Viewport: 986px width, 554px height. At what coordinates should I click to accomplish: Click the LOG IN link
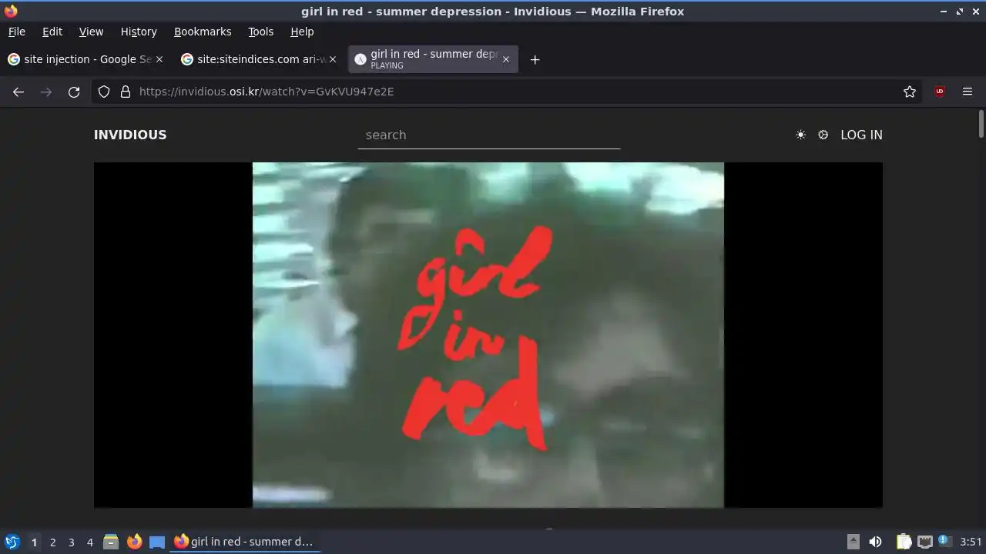coord(861,135)
